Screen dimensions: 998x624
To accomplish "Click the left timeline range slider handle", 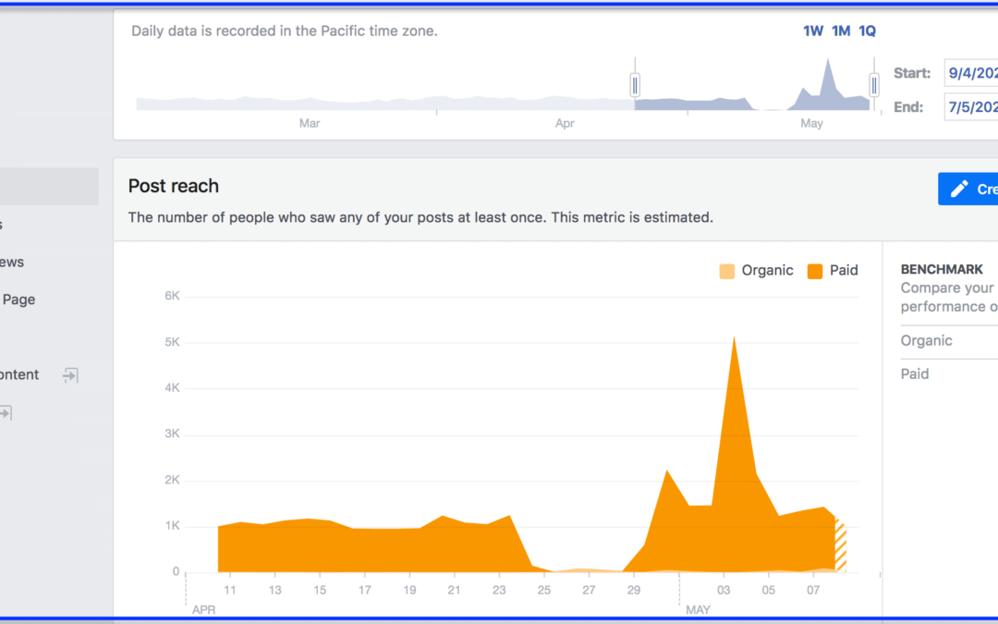I will click(635, 84).
